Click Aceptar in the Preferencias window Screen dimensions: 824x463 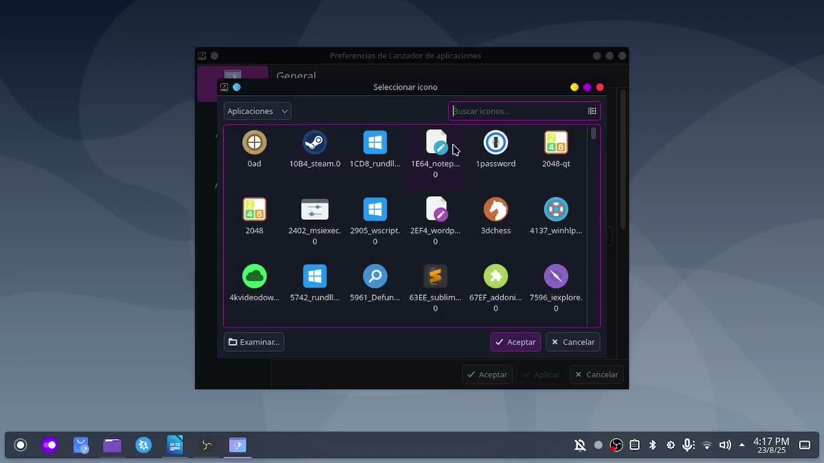[487, 374]
